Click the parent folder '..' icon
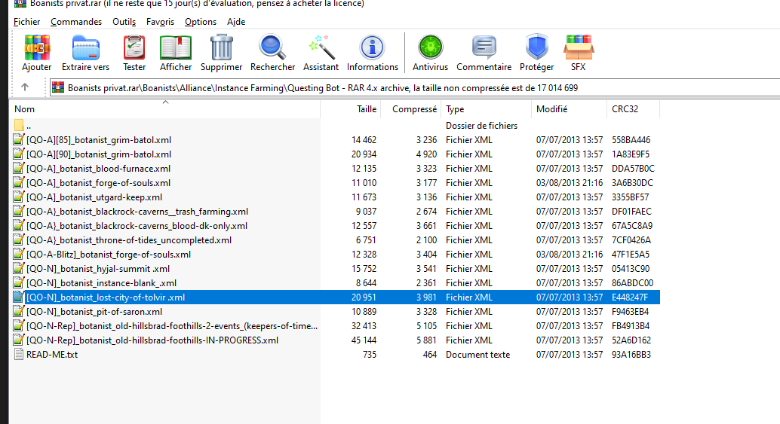This screenshot has width=780, height=424. [x=19, y=126]
